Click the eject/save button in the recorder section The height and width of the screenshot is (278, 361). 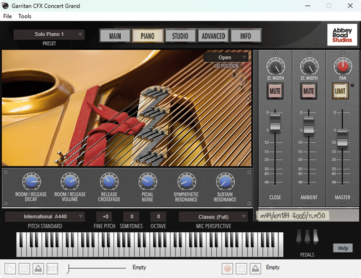click(x=255, y=269)
